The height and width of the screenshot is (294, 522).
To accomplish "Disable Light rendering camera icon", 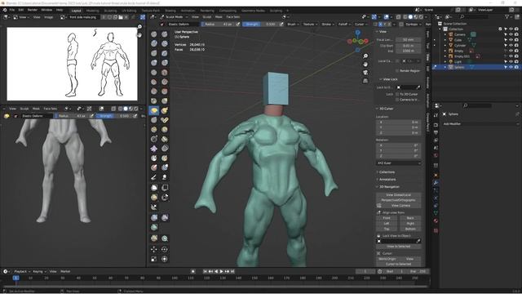I will coord(516,62).
